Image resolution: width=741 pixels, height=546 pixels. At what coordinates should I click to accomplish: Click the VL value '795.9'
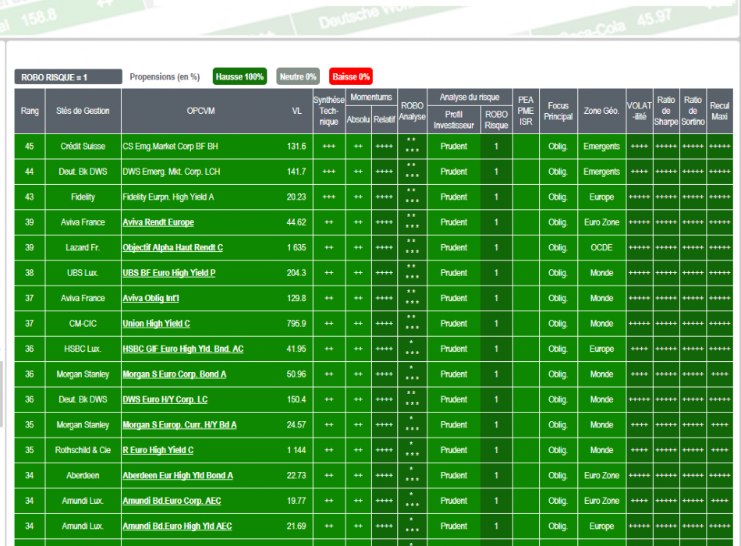[296, 324]
